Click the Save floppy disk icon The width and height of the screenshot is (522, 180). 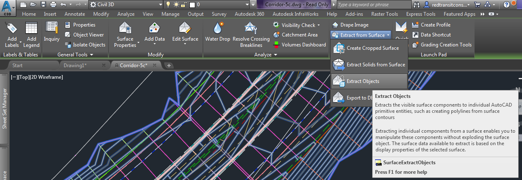click(x=43, y=5)
